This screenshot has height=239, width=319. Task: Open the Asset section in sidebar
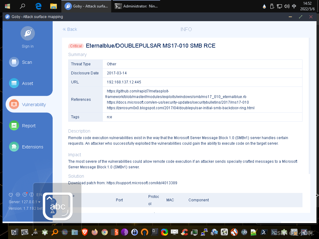click(x=21, y=83)
